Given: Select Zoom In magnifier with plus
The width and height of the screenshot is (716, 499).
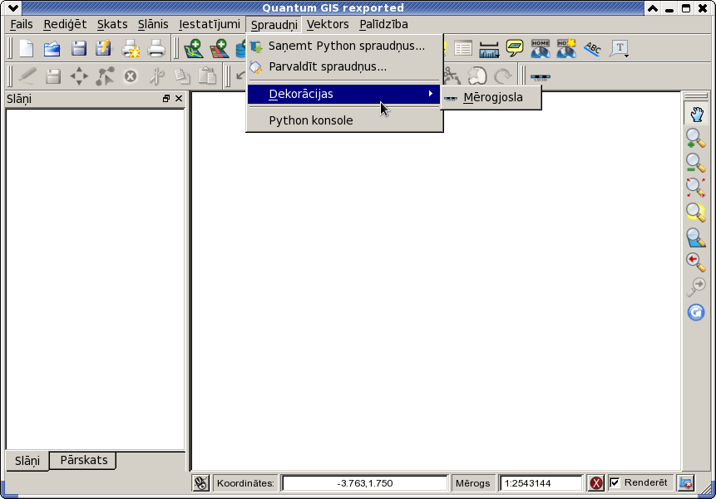Looking at the screenshot, I should pyautogui.click(x=696, y=139).
